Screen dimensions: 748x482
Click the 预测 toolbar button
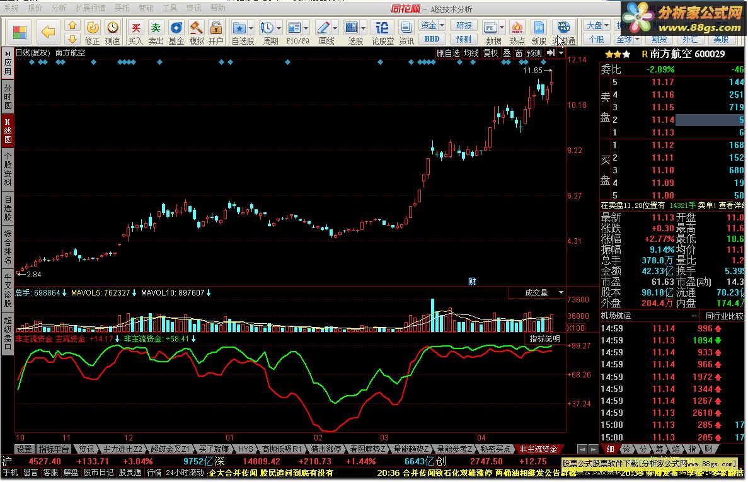[x=464, y=39]
